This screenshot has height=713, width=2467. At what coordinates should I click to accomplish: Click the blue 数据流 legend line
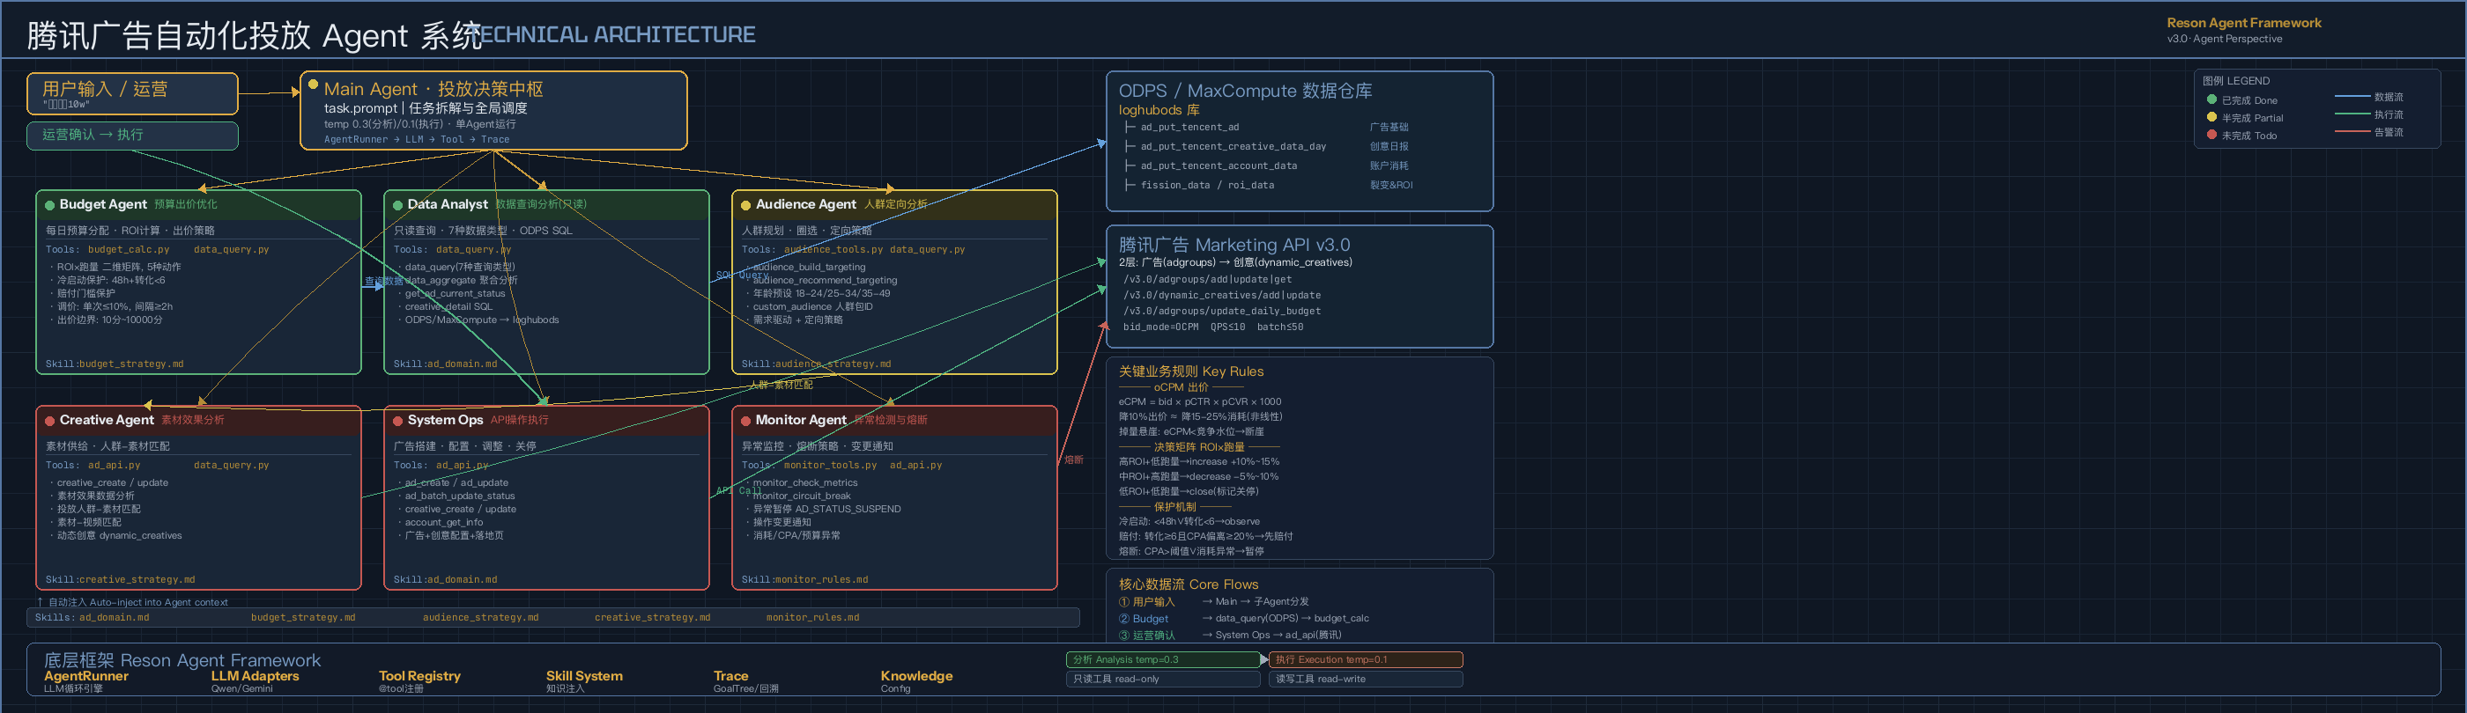2352,97
